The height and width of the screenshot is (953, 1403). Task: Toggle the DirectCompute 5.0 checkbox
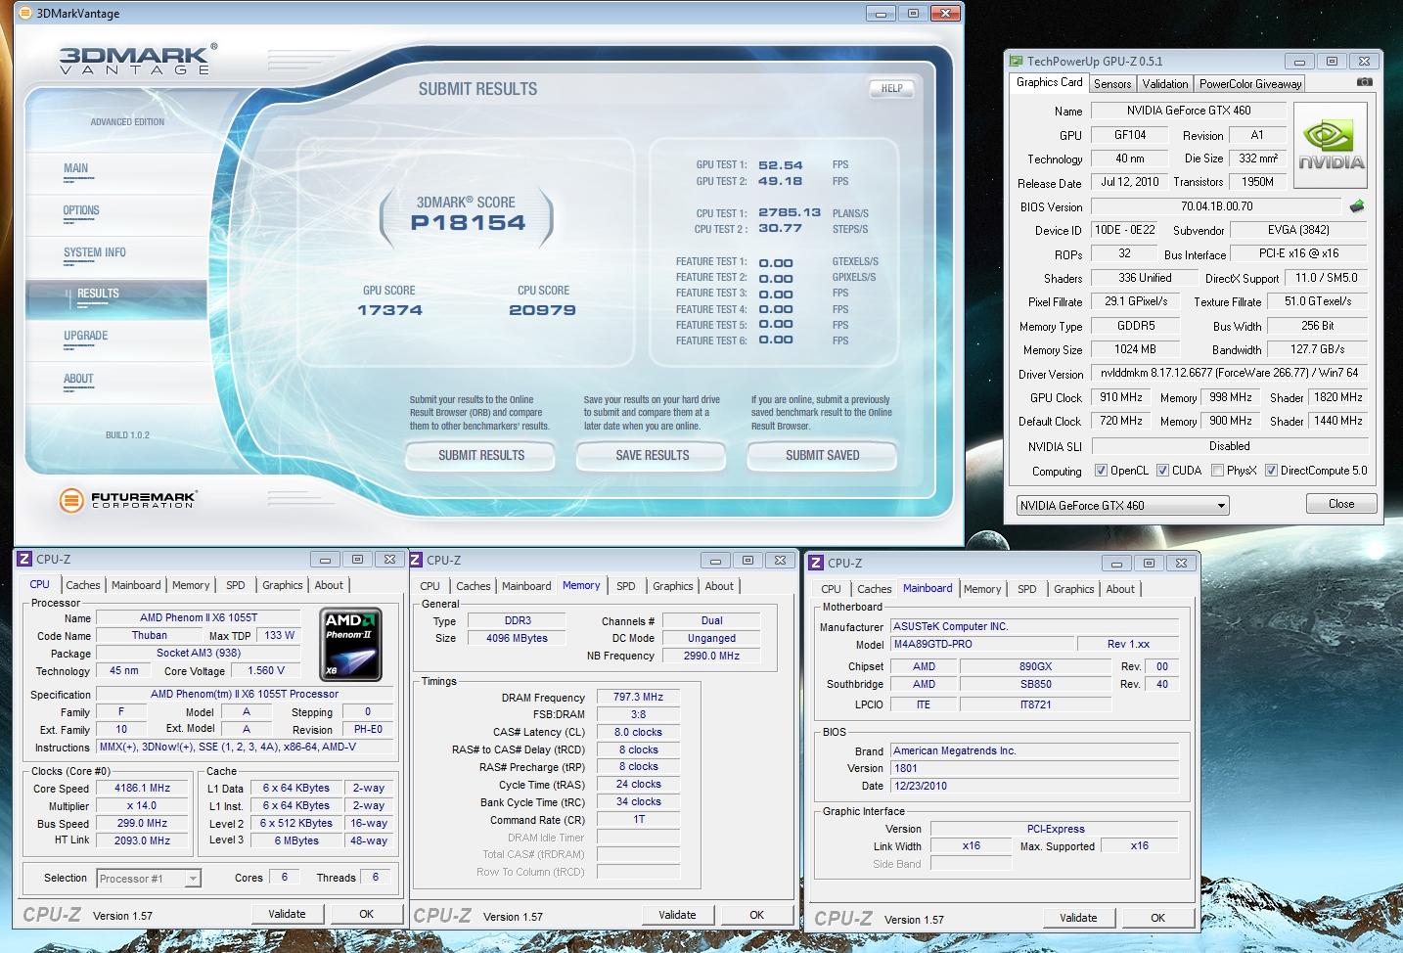[x=1271, y=471]
